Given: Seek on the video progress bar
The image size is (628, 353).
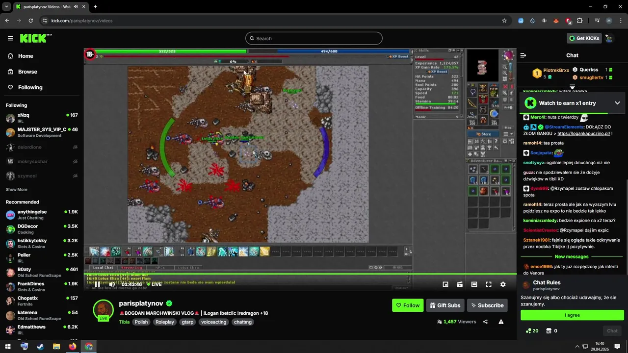Looking at the screenshot, I should click(300, 274).
